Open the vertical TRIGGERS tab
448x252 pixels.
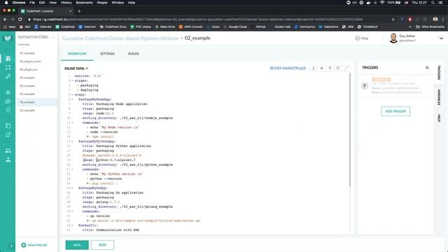point(439,73)
